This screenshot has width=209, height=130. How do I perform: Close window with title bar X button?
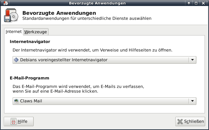pos(203,3)
